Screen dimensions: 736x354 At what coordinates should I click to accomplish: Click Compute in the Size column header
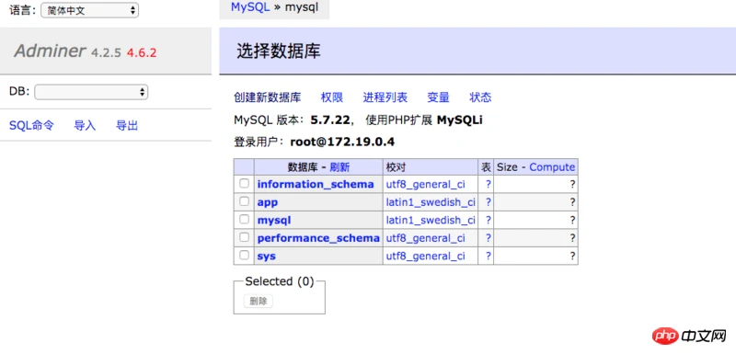(x=552, y=167)
